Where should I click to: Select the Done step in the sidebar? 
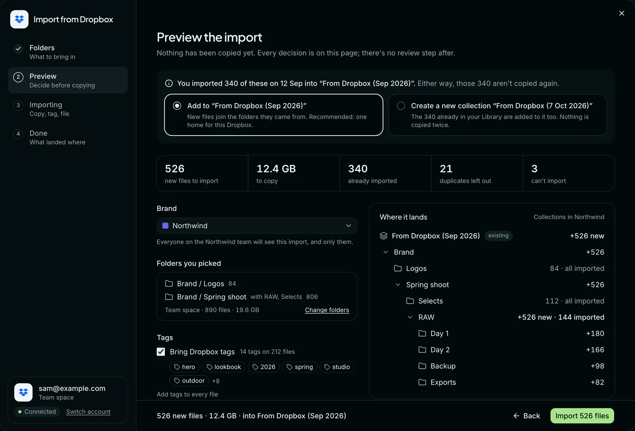point(68,138)
